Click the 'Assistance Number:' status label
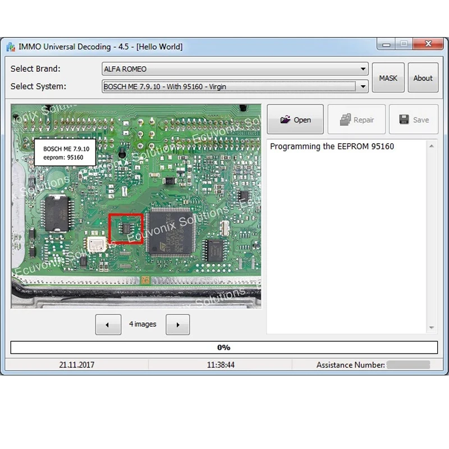 [x=350, y=365]
